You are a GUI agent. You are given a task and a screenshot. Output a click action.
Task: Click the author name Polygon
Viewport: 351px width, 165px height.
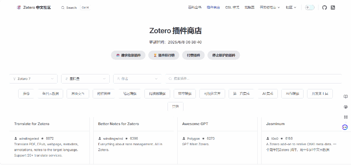pyautogui.click(x=194, y=138)
